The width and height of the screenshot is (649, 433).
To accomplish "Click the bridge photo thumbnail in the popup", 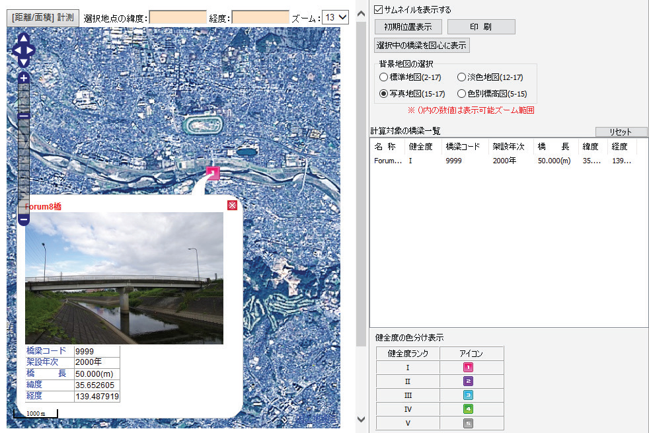I will 124,278.
